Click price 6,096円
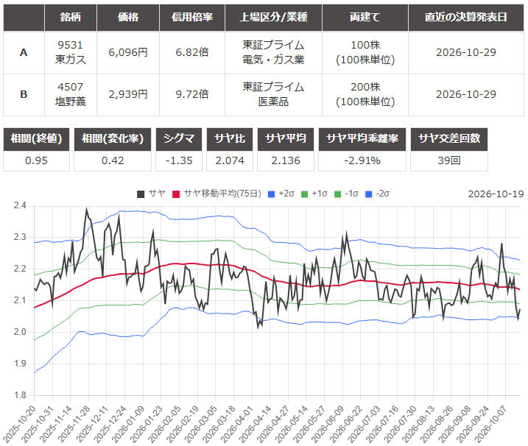 128,52
